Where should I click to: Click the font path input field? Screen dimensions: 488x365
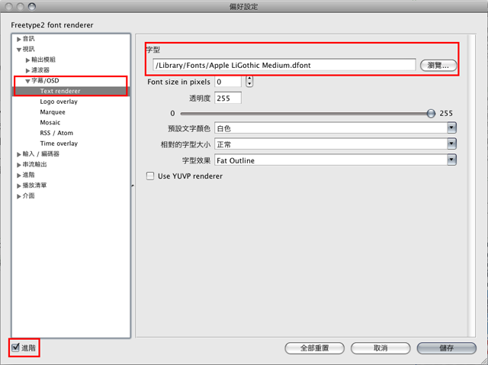point(284,65)
